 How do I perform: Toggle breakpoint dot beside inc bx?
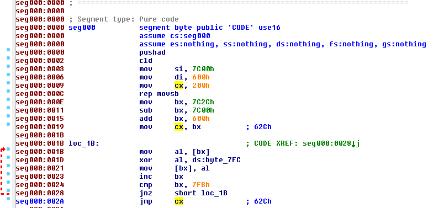(8, 174)
